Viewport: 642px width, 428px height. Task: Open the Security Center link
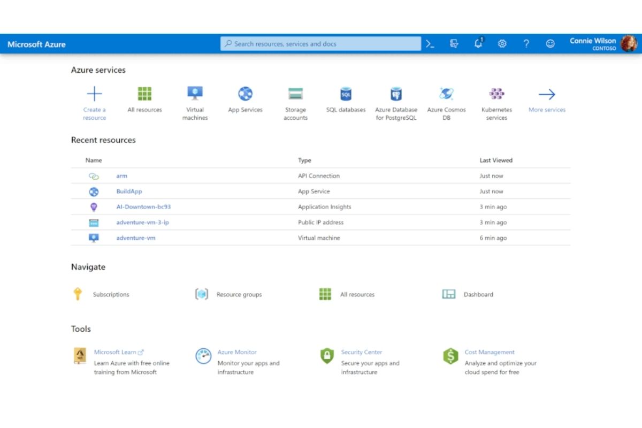(362, 352)
